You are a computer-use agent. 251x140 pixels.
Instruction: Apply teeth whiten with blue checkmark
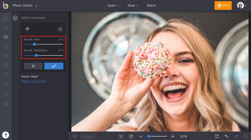(x=54, y=66)
